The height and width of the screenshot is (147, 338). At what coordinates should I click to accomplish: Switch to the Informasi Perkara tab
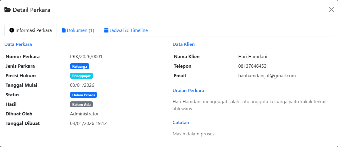point(31,30)
